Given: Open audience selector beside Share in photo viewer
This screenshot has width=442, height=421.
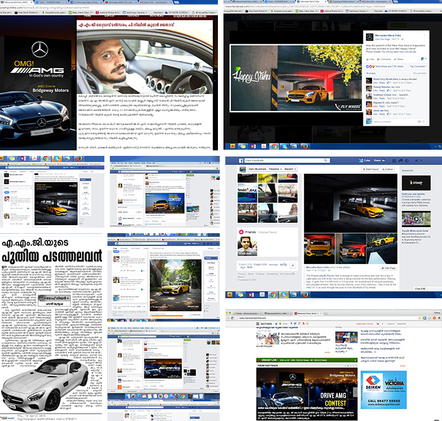Looking at the screenshot, I should point(424,59).
